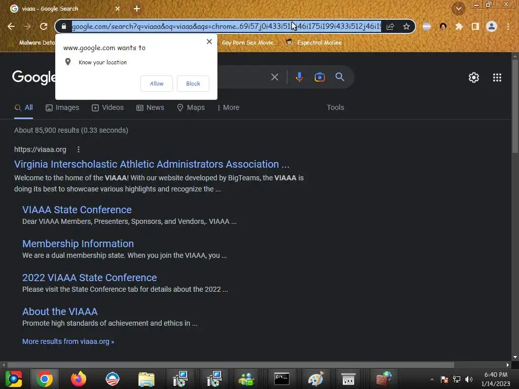Open the site info lock icon
This screenshot has height=389, width=519.
[x=64, y=26]
